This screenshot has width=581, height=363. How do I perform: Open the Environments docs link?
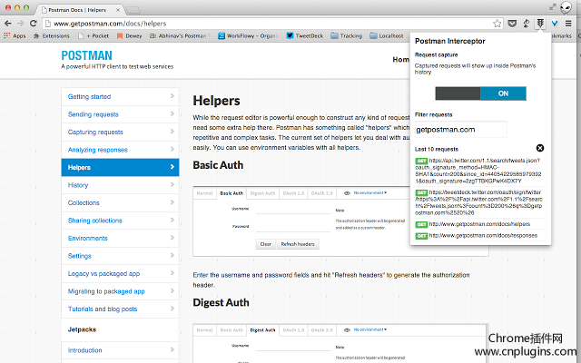pyautogui.click(x=88, y=238)
